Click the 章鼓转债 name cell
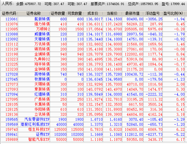The width and height of the screenshot is (187, 144). 42,89
